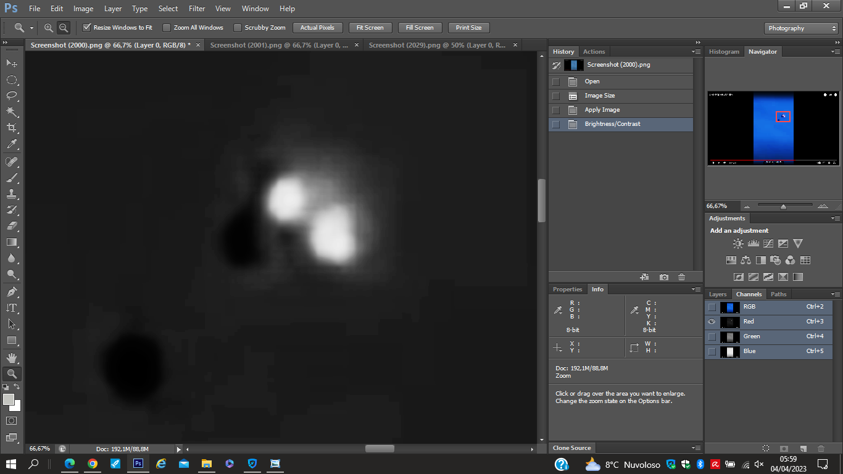843x474 pixels.
Task: Enable Zoom All Windows checkbox
Action: 167,28
